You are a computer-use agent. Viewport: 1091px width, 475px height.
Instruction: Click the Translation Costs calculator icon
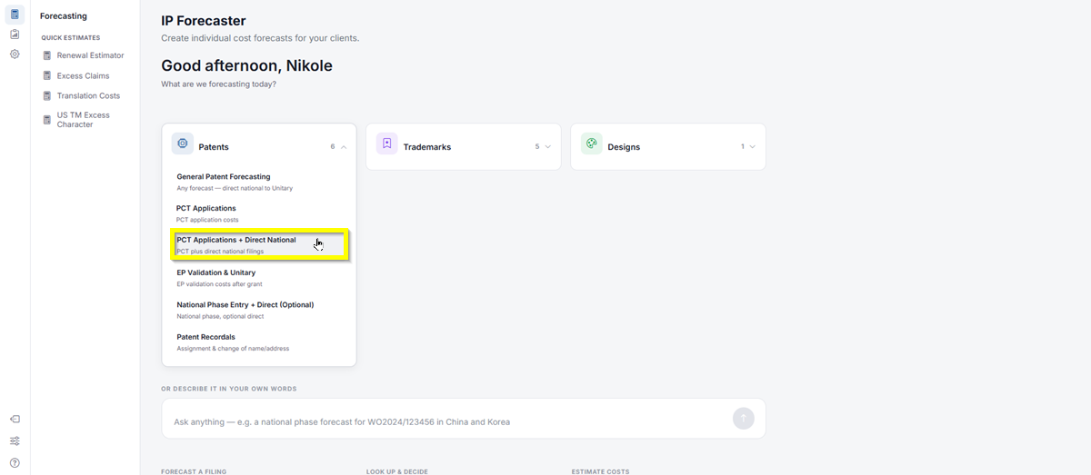[x=47, y=95]
